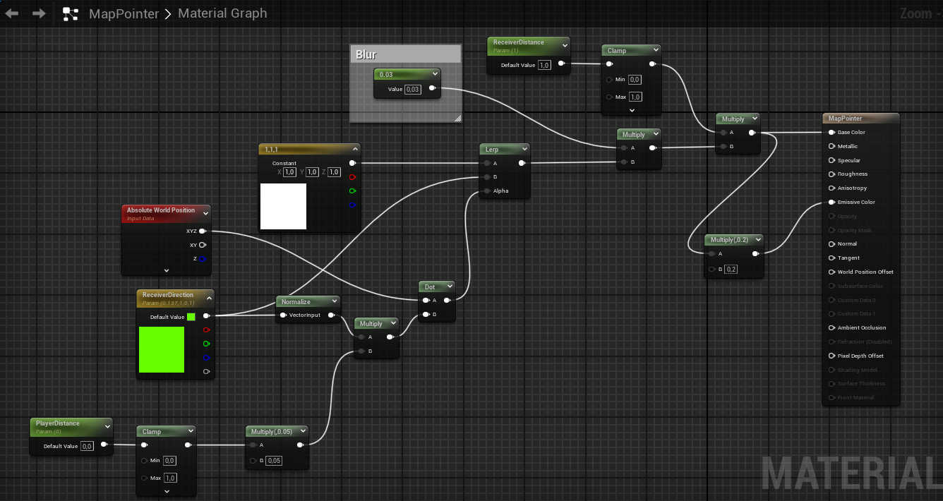Click the material graph icon beside MapPointer
This screenshot has height=501, width=943.
71,13
